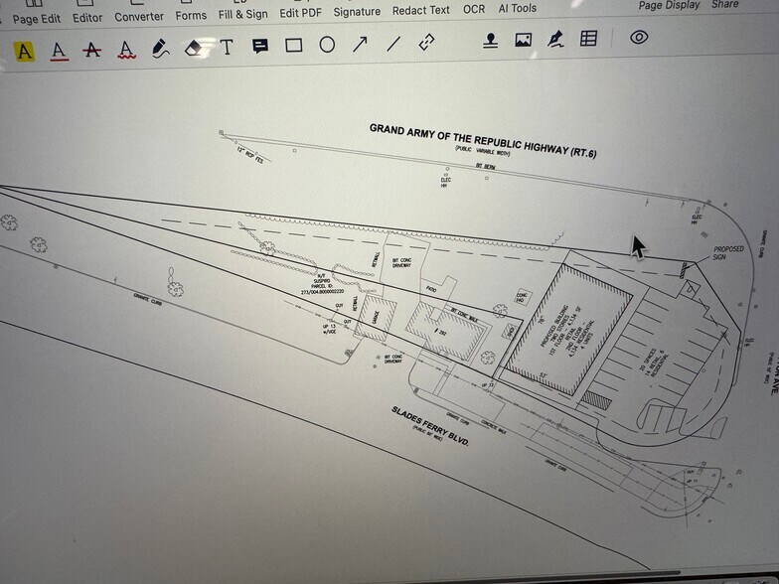
Task: Select the strikethrough text tool
Action: (x=92, y=49)
